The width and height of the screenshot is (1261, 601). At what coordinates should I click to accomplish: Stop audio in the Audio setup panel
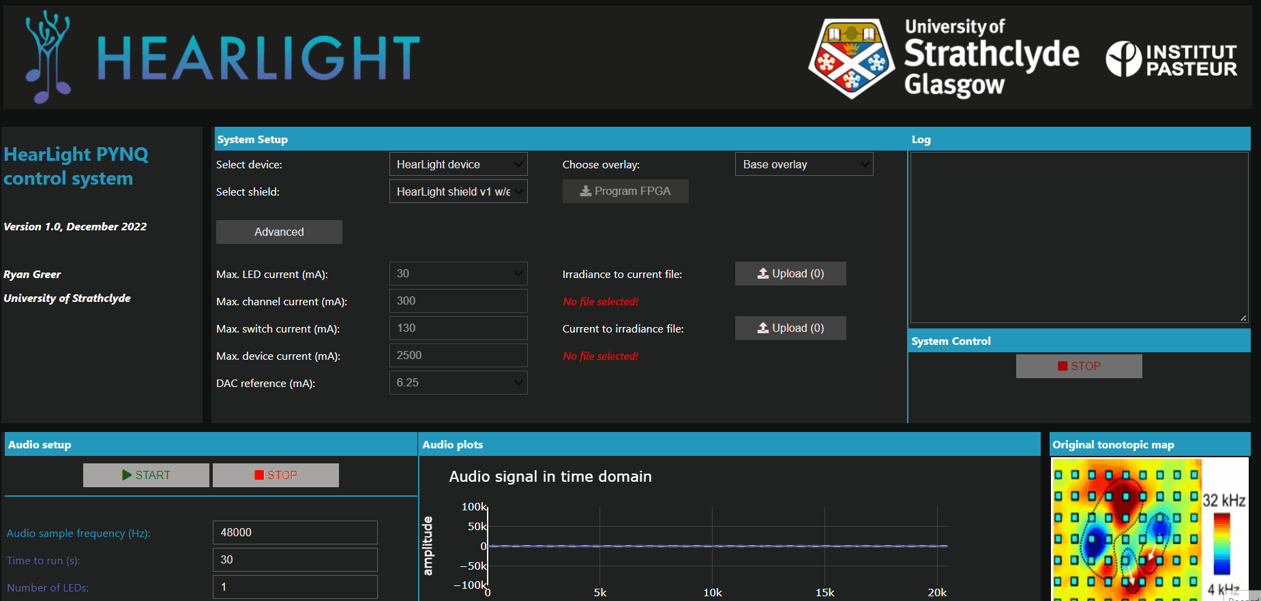click(276, 475)
